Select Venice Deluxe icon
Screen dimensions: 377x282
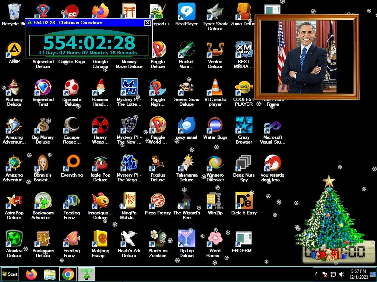(215, 50)
